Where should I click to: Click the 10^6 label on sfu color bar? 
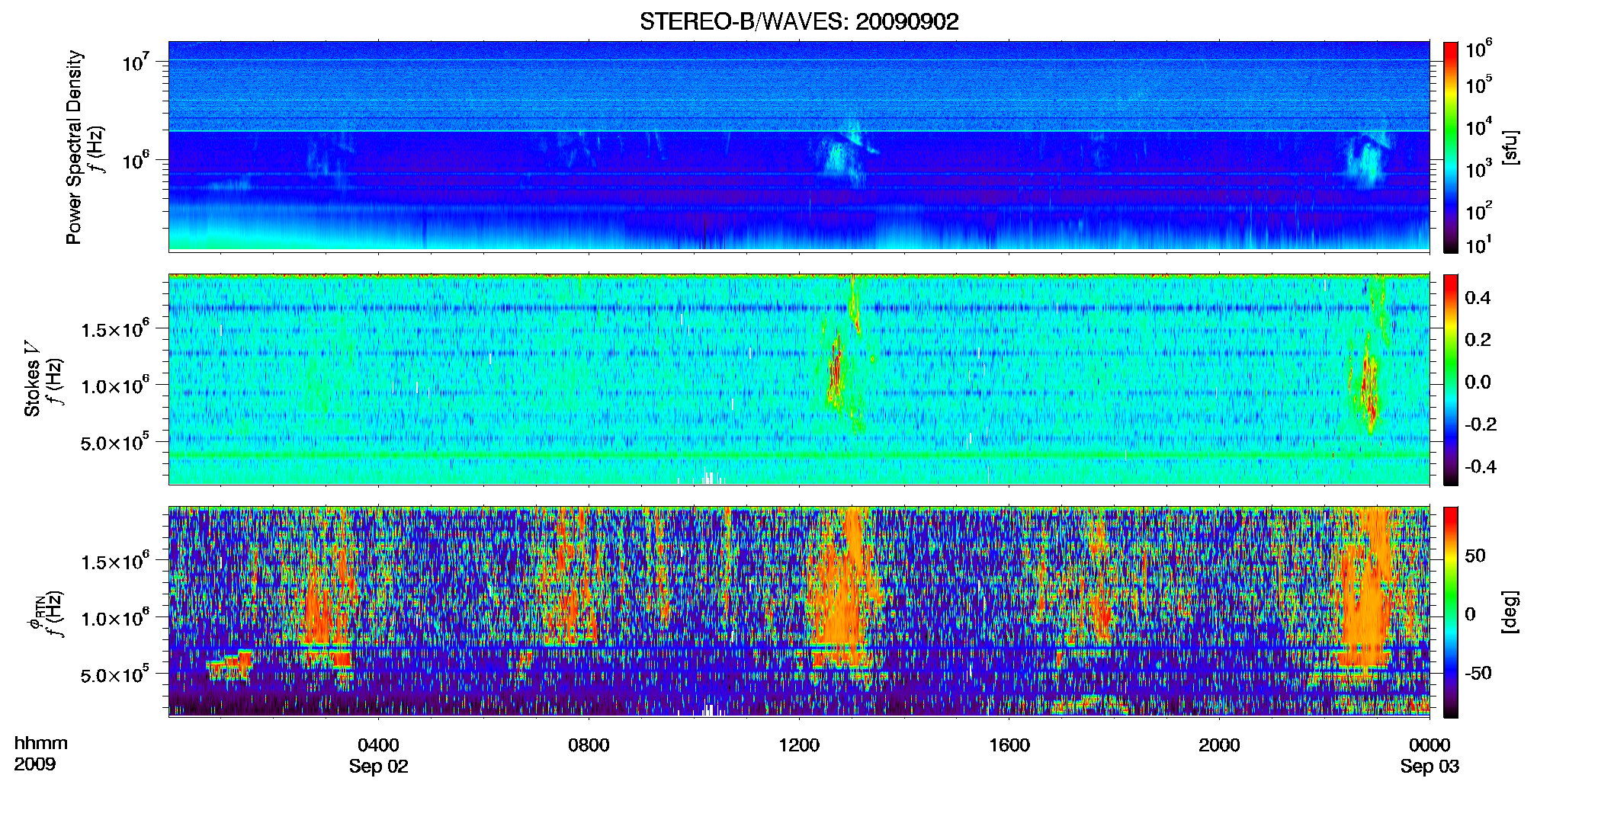point(1479,49)
